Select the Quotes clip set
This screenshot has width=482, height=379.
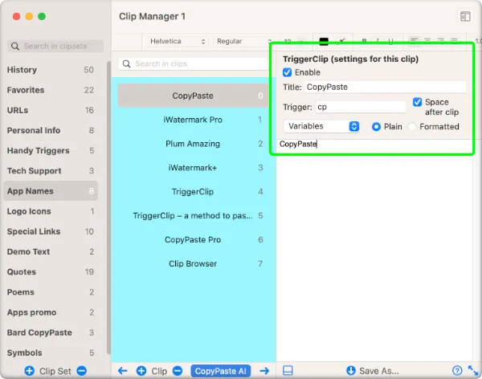[51, 271]
